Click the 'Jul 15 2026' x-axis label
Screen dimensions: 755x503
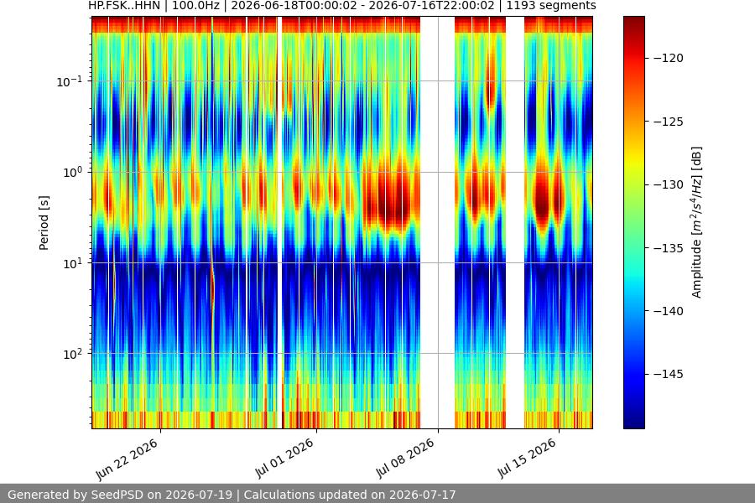pos(527,458)
